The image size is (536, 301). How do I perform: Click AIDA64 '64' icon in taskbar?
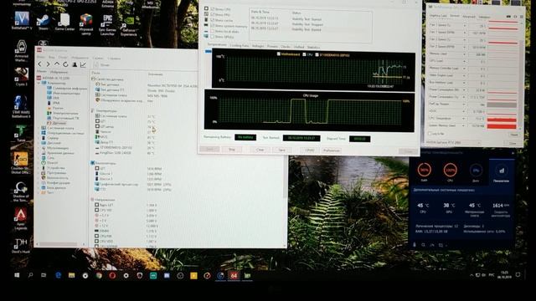[x=234, y=275]
